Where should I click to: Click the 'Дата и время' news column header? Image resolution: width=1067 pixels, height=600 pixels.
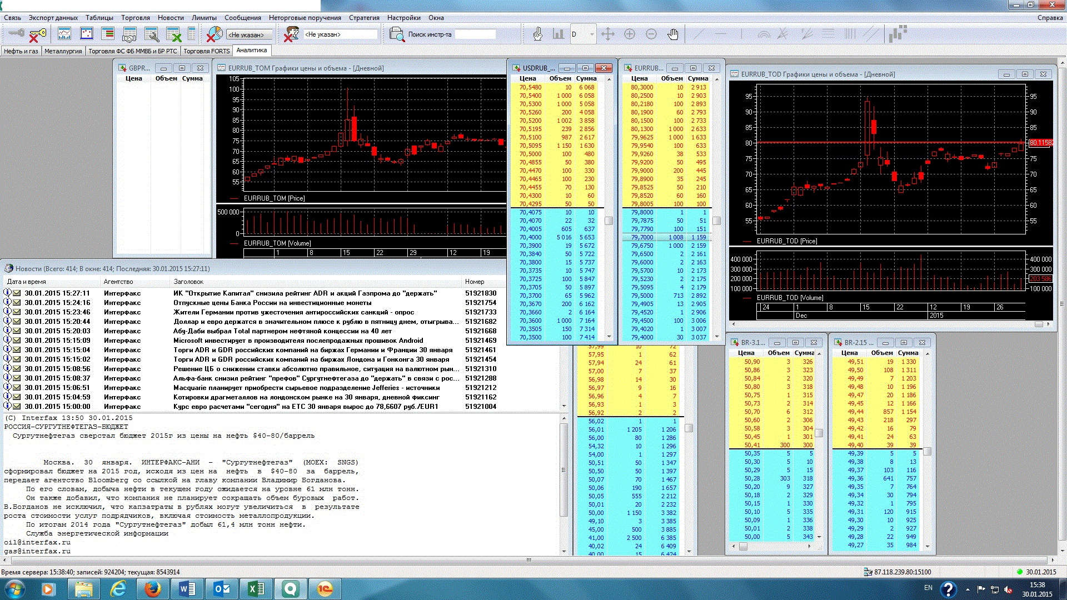click(52, 282)
